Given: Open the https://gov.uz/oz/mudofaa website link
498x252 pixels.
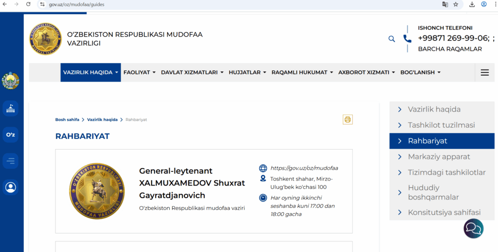Looking at the screenshot, I should coord(304,168).
